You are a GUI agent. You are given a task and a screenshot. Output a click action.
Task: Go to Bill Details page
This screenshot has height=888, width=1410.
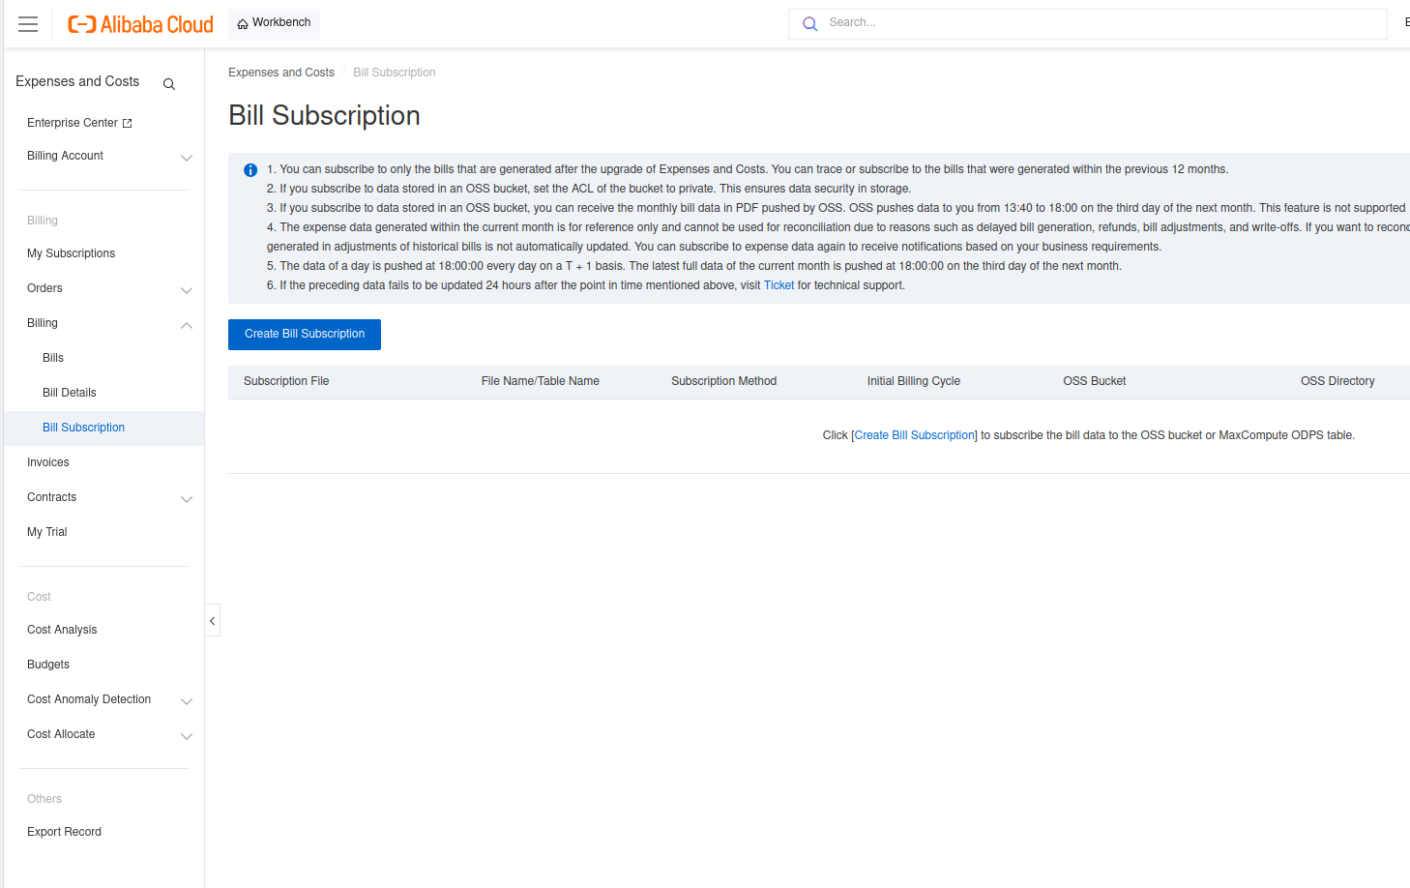70,393
